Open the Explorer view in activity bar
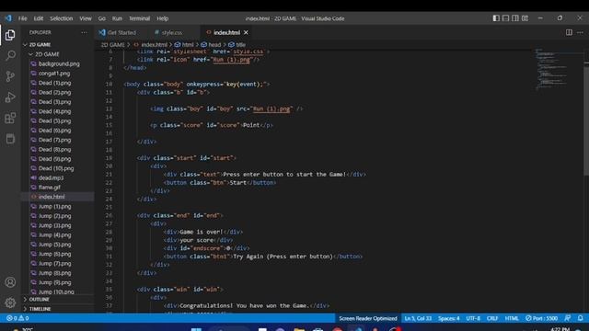The image size is (589, 331). (x=10, y=35)
